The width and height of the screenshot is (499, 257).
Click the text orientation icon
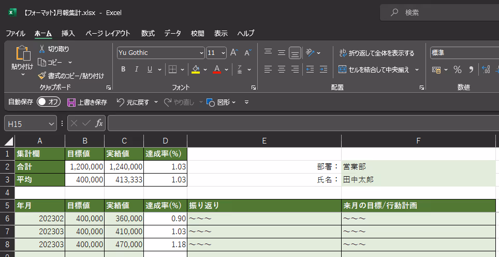[x=310, y=52]
